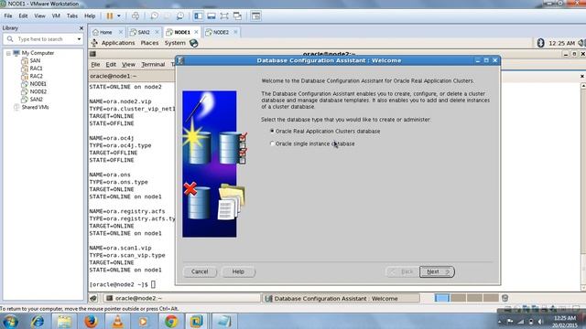Image resolution: width=586 pixels, height=329 pixels.
Task: Close the Library panel
Action: point(81,28)
